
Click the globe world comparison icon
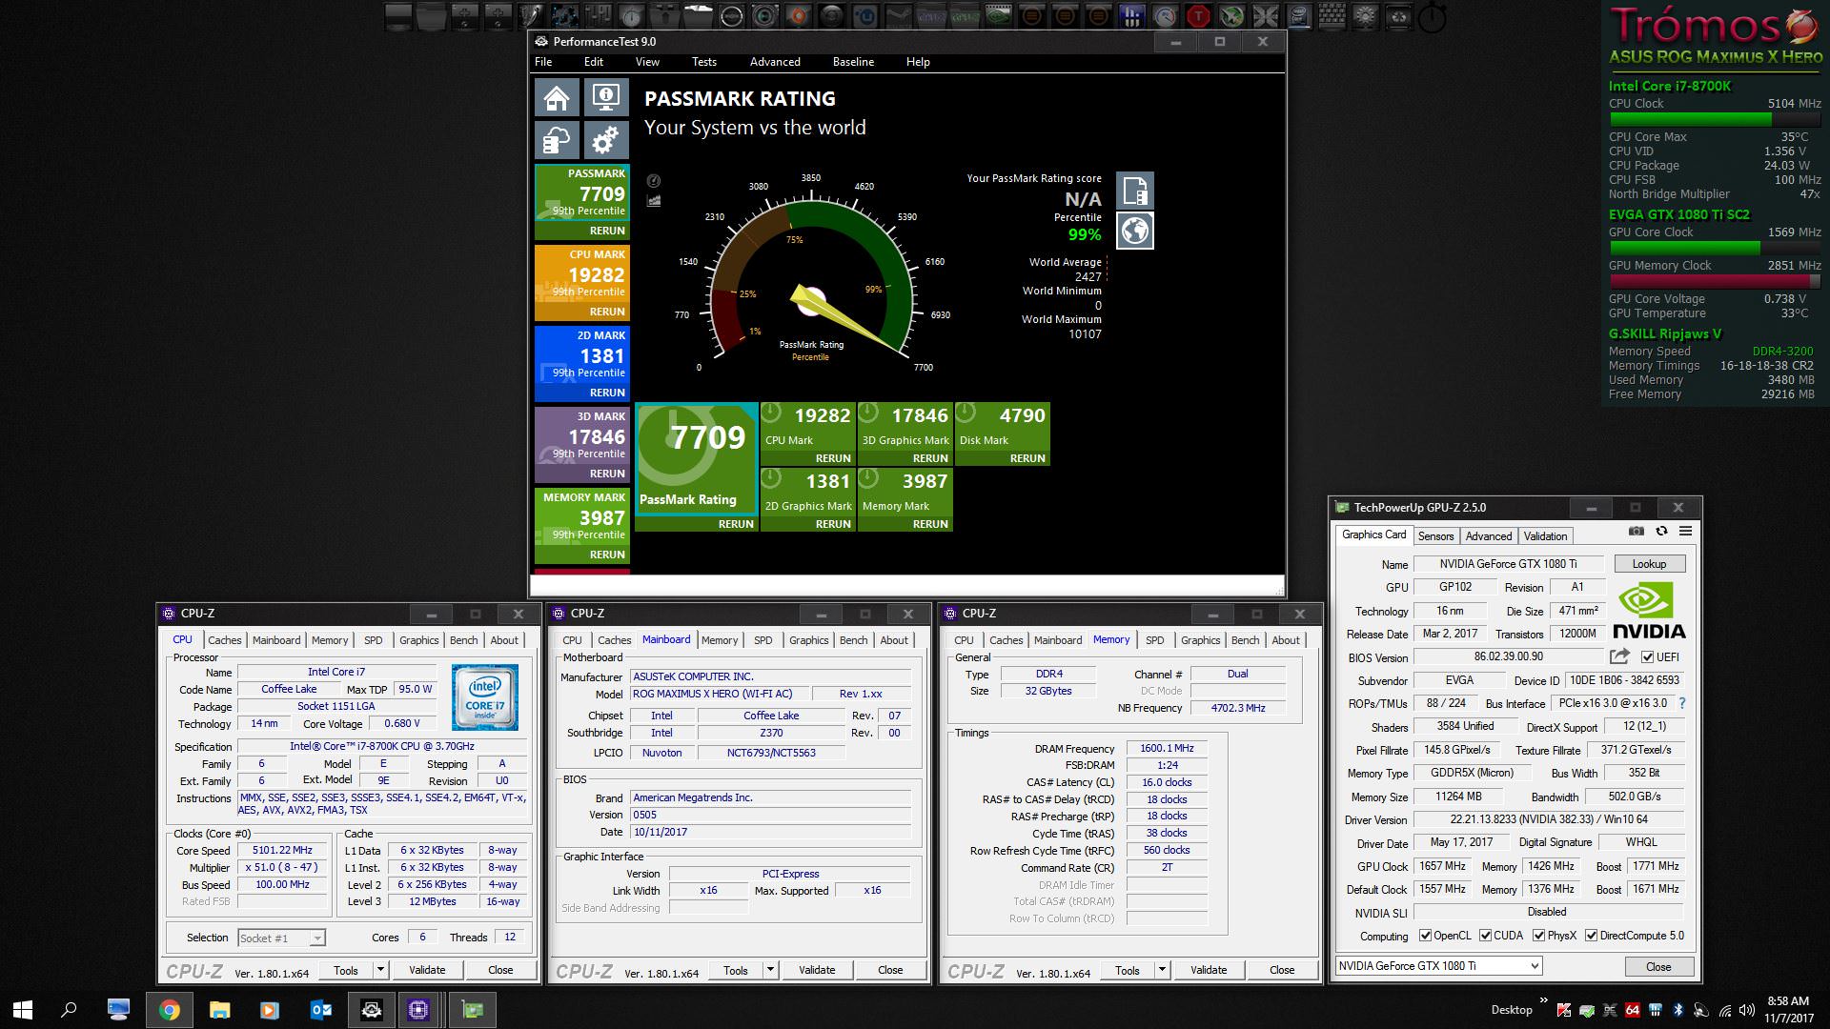(1135, 231)
